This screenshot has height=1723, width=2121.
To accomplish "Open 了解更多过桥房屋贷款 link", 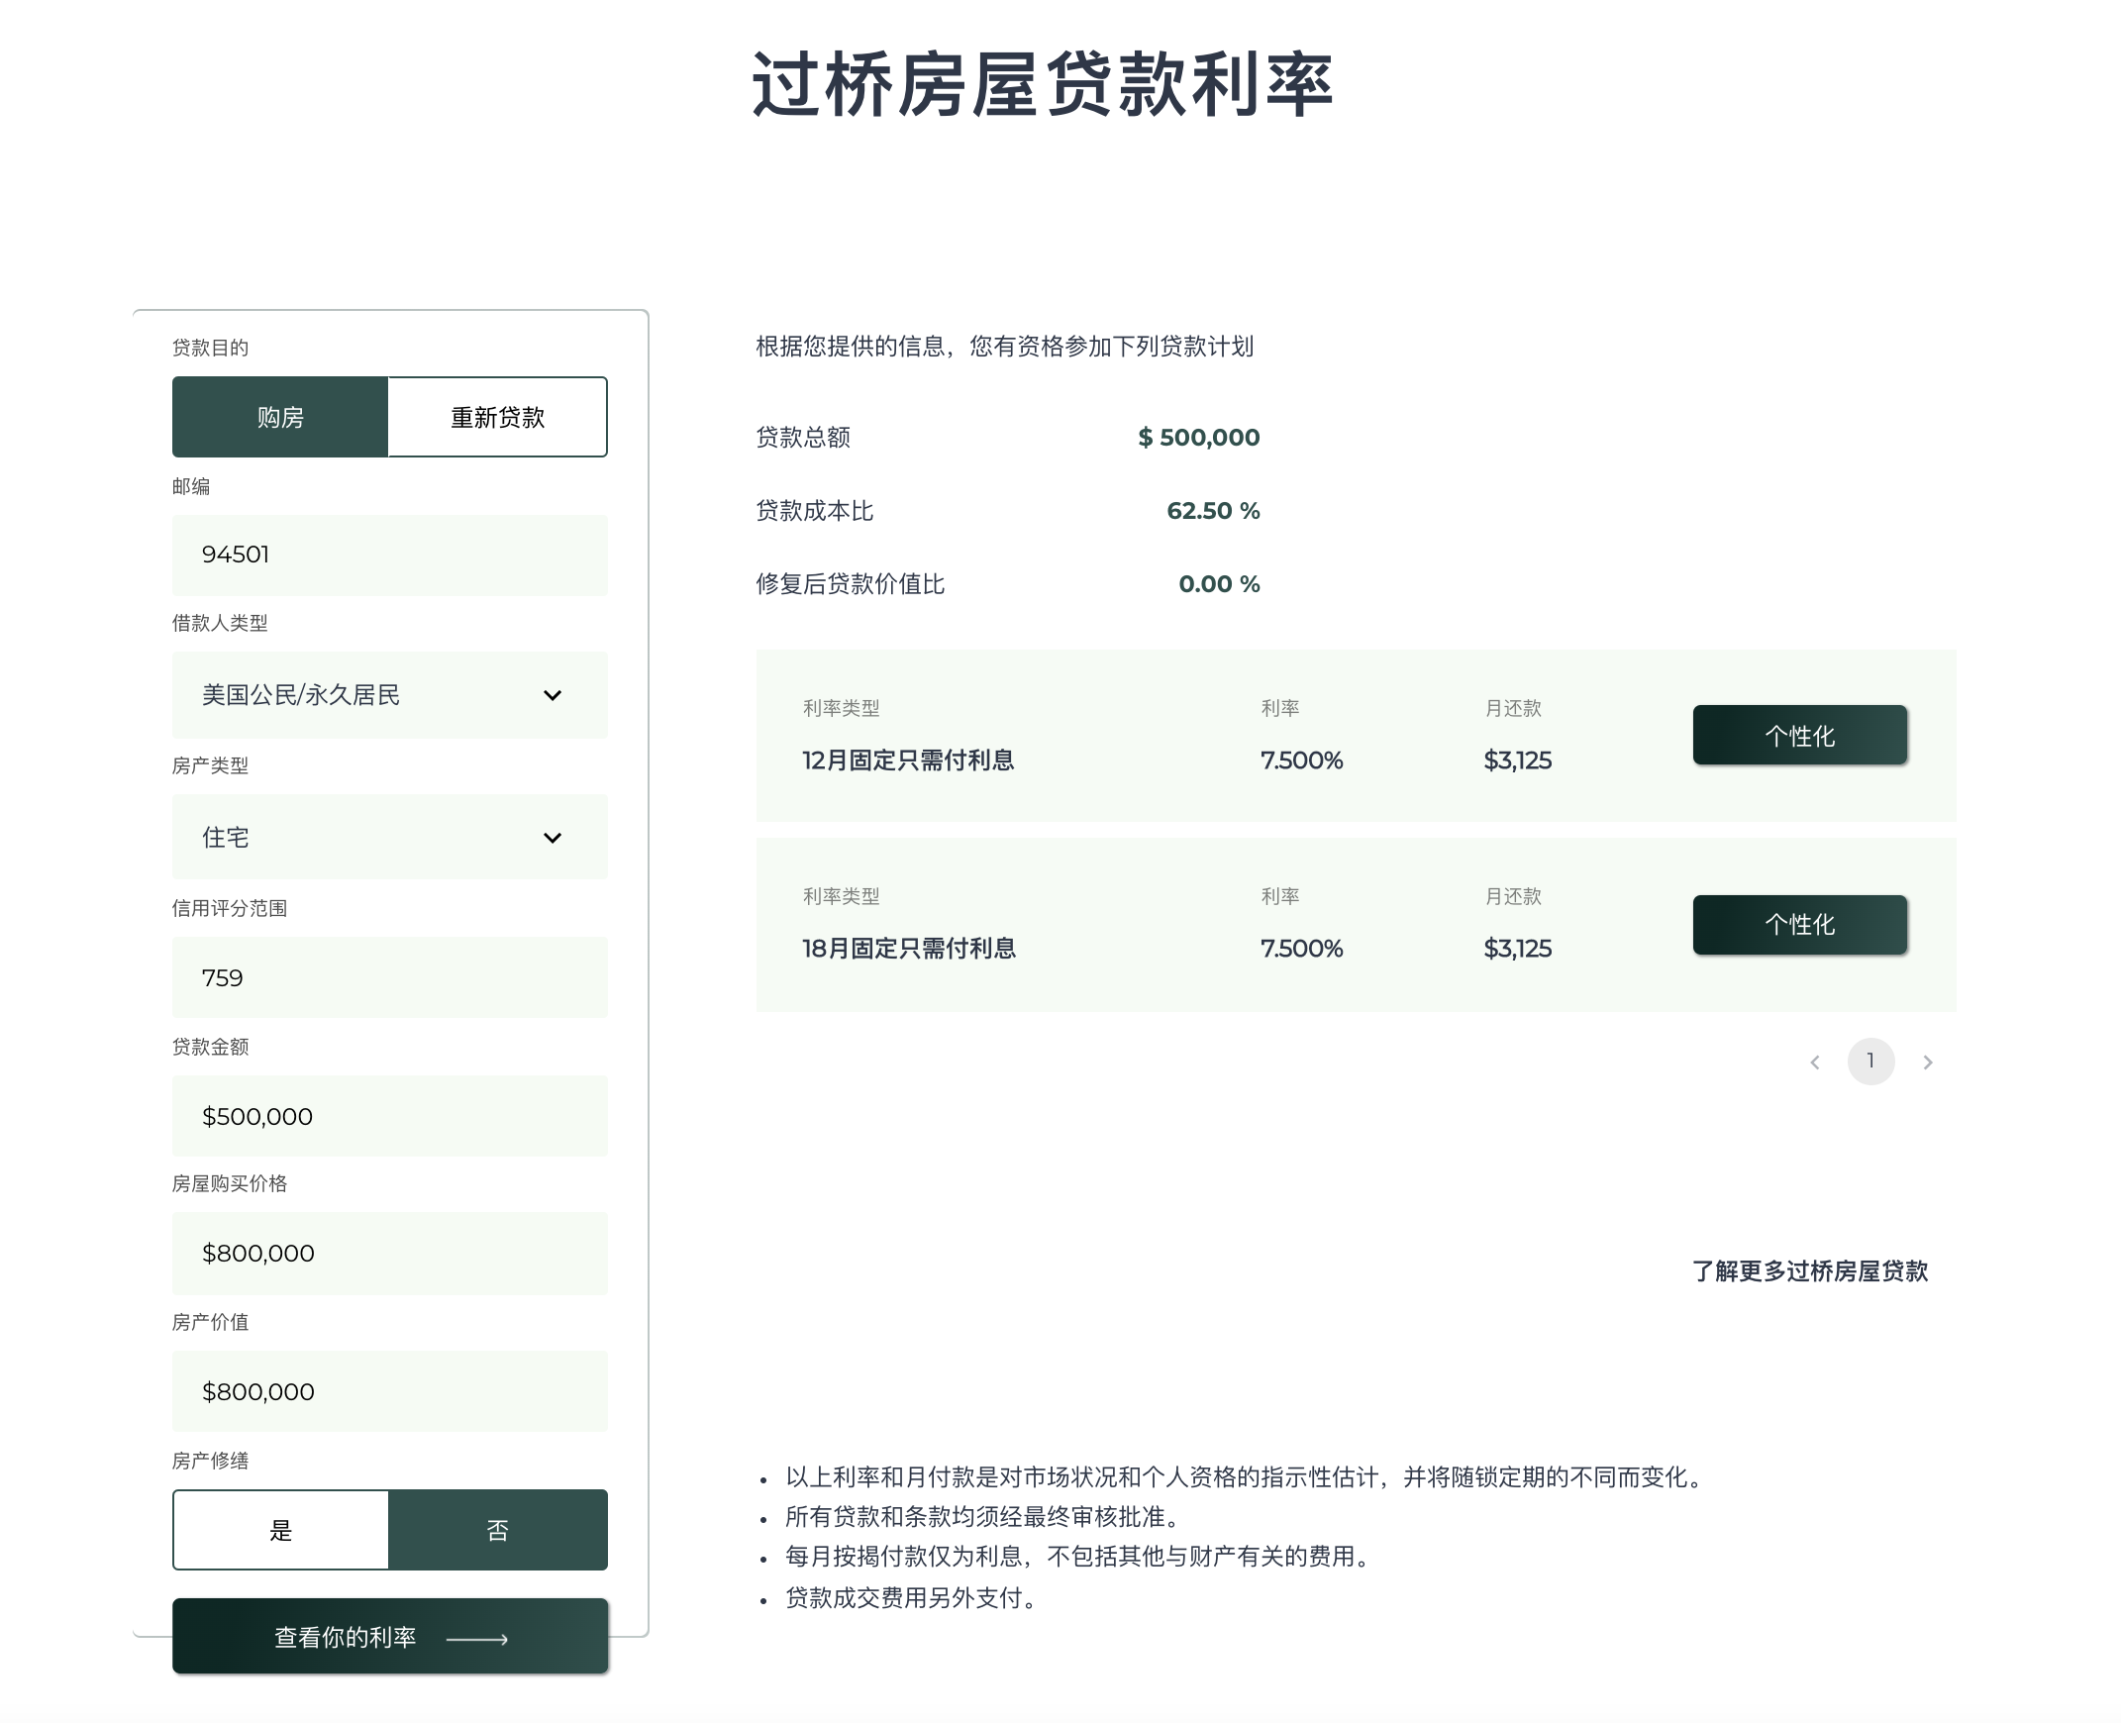I will coord(1809,1271).
